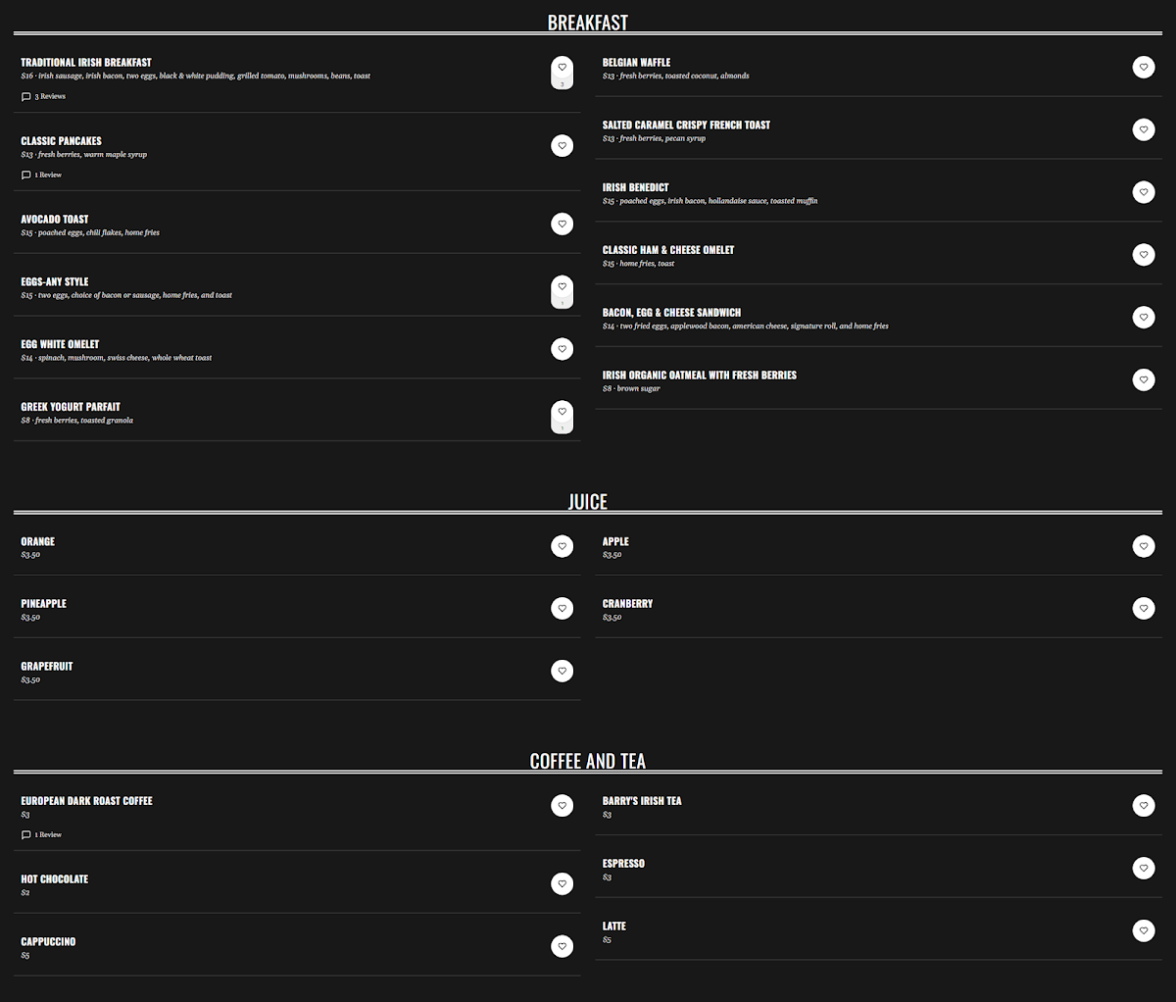The height and width of the screenshot is (1002, 1176).
Task: Open the Egg White Omelet item
Action: pyautogui.click(x=60, y=344)
